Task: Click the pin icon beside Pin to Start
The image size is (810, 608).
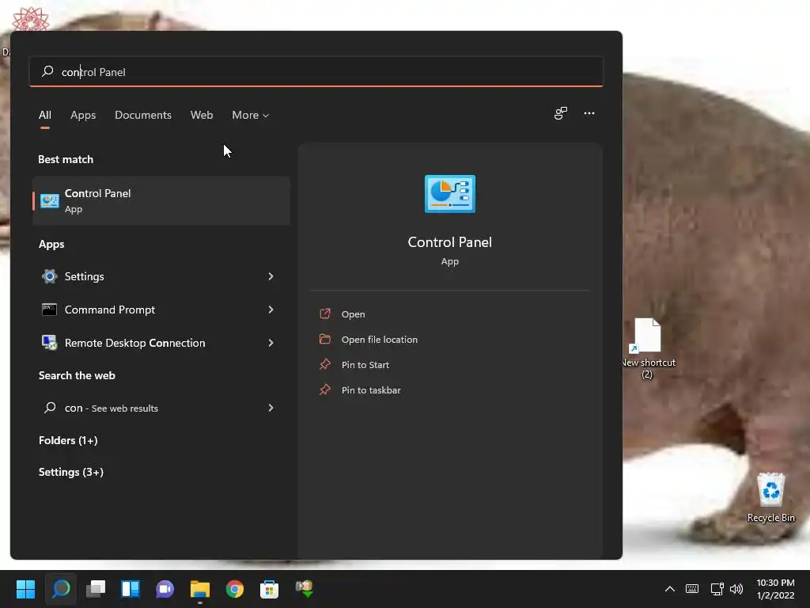Action: pyautogui.click(x=325, y=364)
